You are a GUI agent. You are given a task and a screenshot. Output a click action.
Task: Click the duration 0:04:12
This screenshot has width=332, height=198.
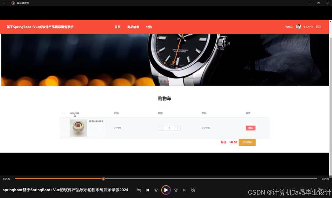click(x=325, y=179)
